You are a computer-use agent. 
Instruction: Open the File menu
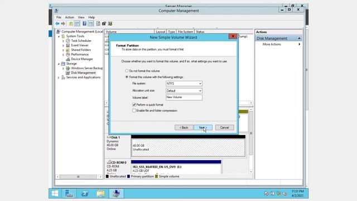(59, 17)
